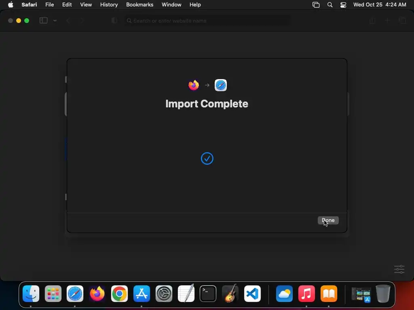Open Finder from the Dock
Viewport: 414px width, 310px height.
click(x=31, y=293)
